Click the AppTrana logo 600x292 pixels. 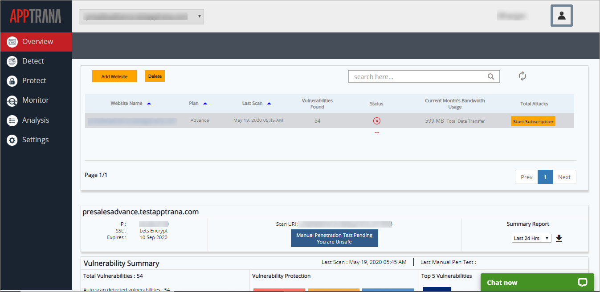coord(36,16)
